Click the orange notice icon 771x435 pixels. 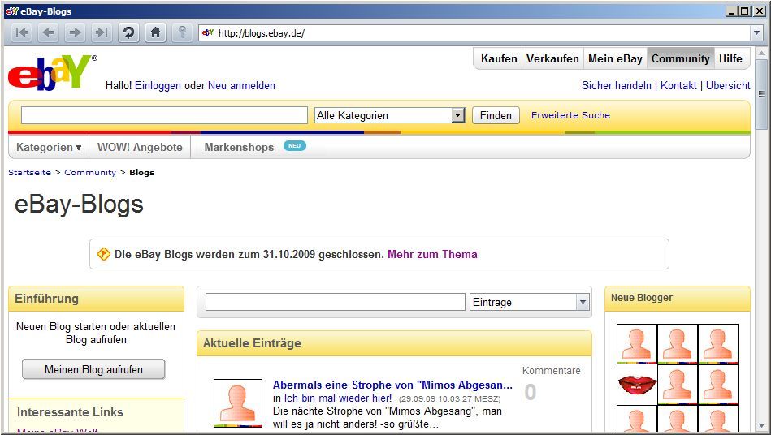[104, 254]
